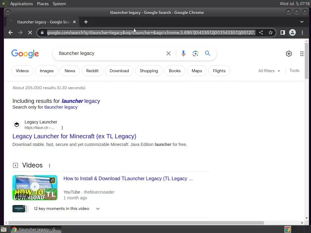Select the Flights filter chip
The width and height of the screenshot is (311, 233).
coord(219,71)
